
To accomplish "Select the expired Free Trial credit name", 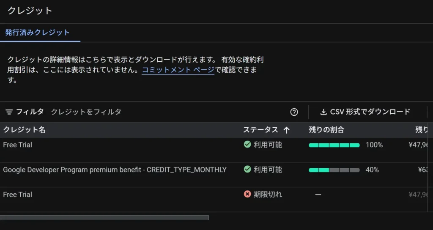I will (x=18, y=194).
